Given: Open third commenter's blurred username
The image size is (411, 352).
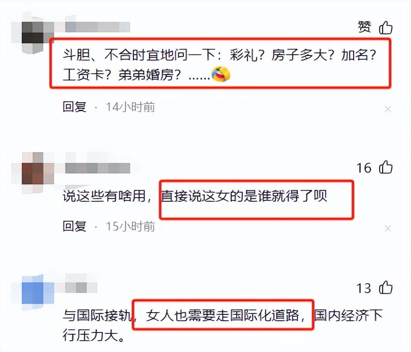Looking at the screenshot, I should [x=81, y=288].
